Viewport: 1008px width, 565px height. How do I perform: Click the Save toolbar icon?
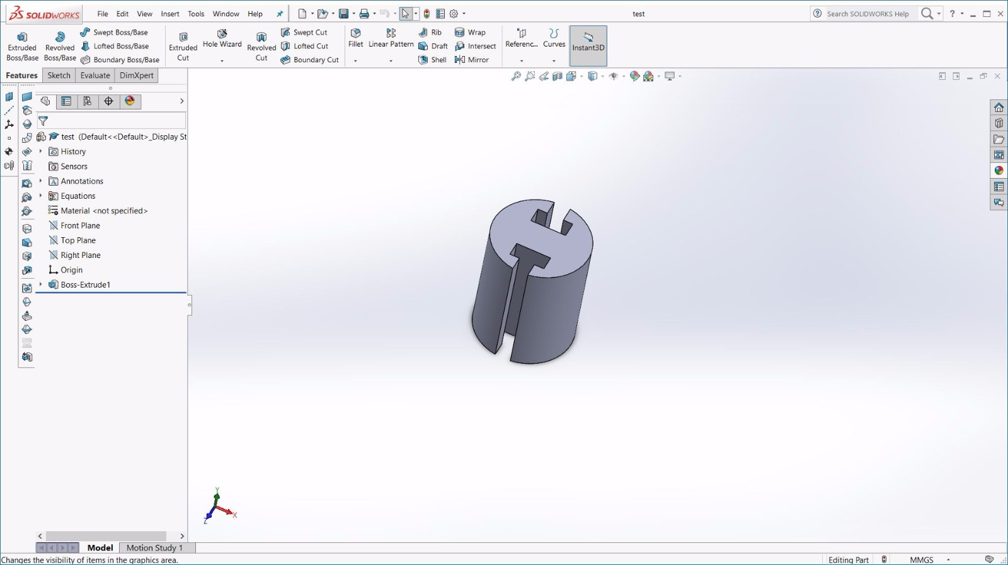tap(343, 14)
